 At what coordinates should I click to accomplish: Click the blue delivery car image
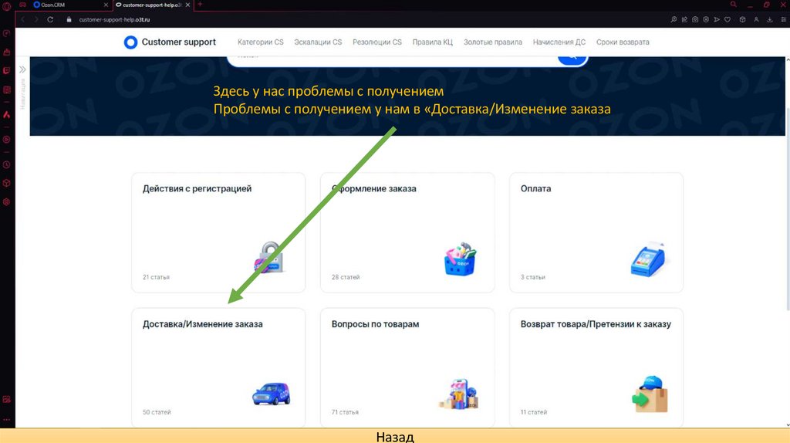click(271, 394)
